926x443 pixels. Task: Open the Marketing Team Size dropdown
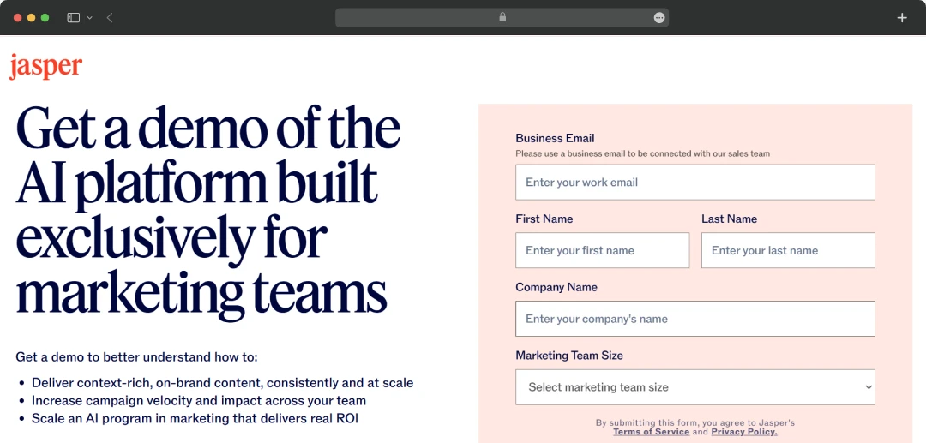(x=695, y=387)
